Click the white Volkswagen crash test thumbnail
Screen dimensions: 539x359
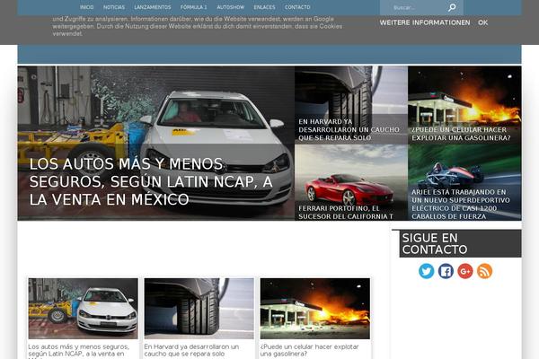point(84,309)
